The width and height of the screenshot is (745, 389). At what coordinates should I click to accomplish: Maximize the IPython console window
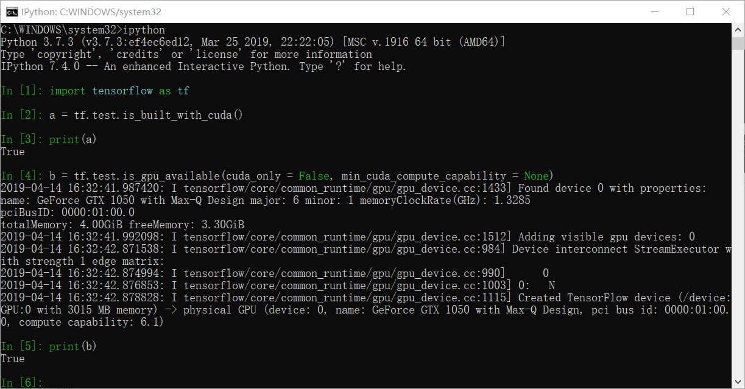[x=690, y=12]
